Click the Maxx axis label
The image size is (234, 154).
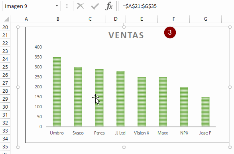163,133
